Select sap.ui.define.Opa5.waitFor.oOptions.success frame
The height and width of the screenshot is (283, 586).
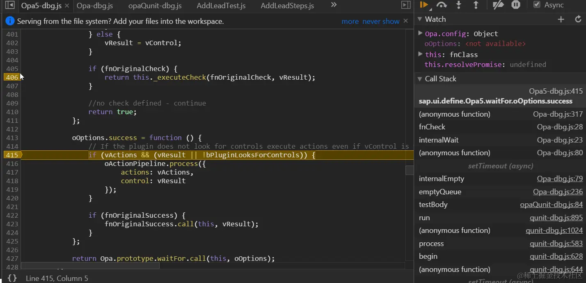500,96
